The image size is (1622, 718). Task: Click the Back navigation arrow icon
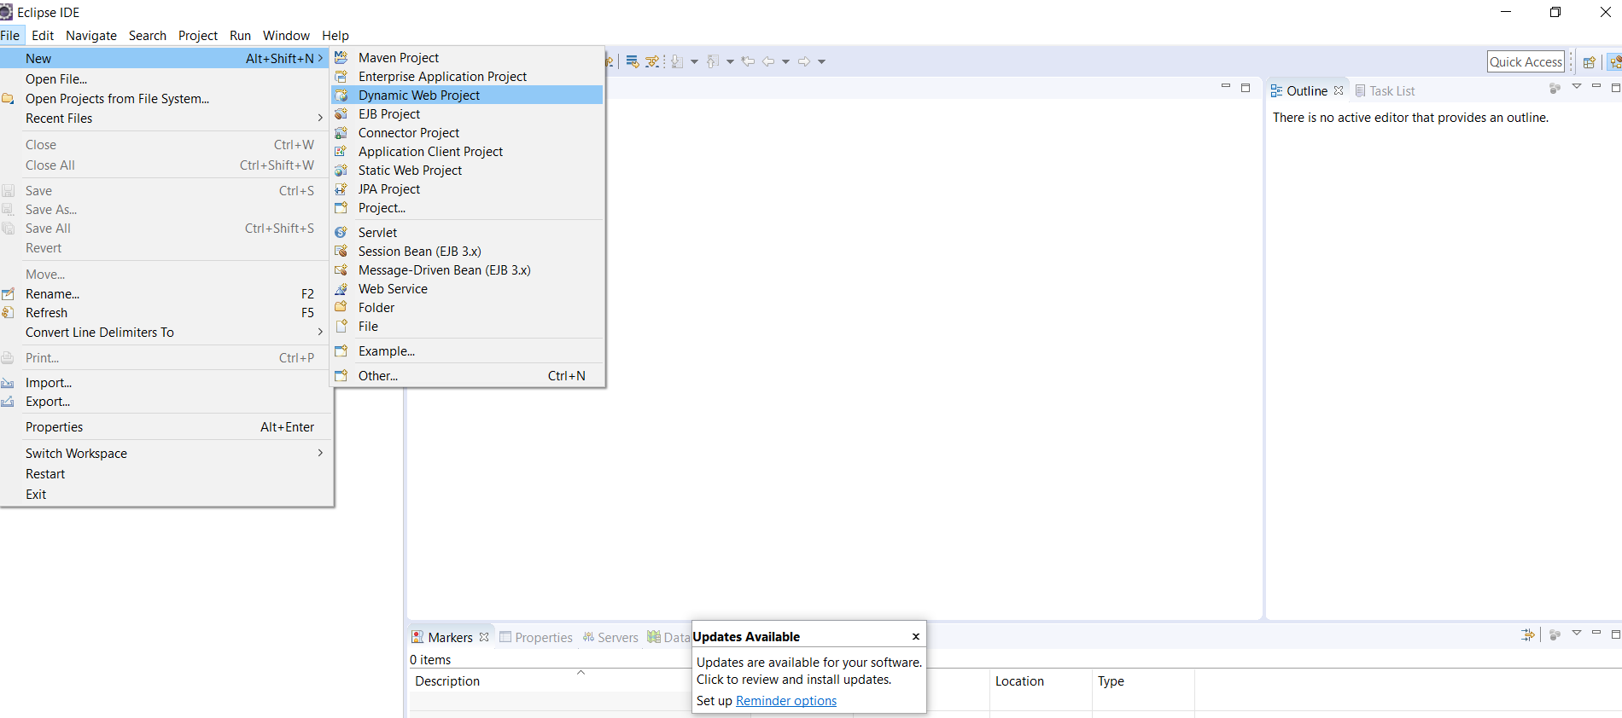coord(768,61)
